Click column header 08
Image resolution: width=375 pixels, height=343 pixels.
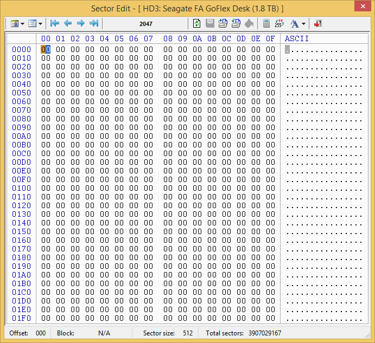click(168, 38)
